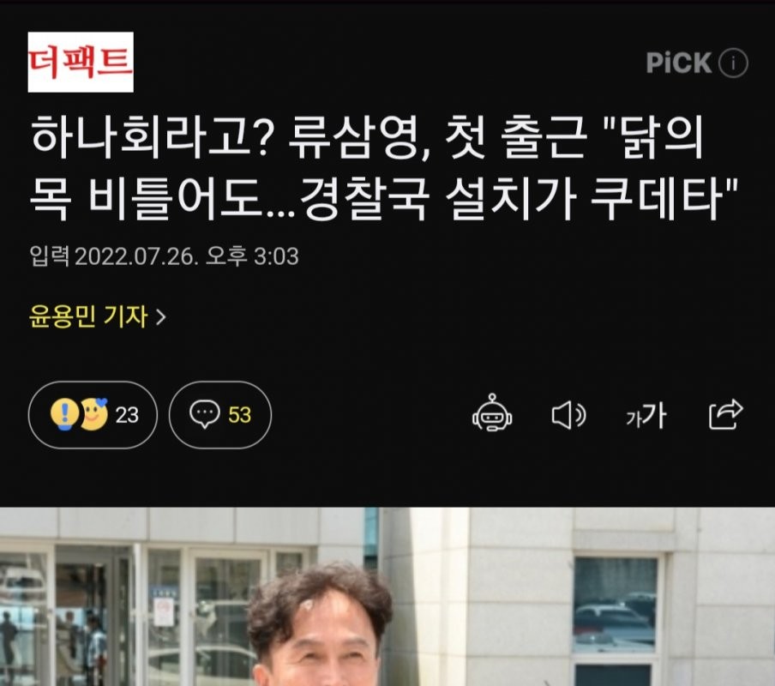Play article audio with speaker icon
Viewport: 775px width, 686px height.
568,415
